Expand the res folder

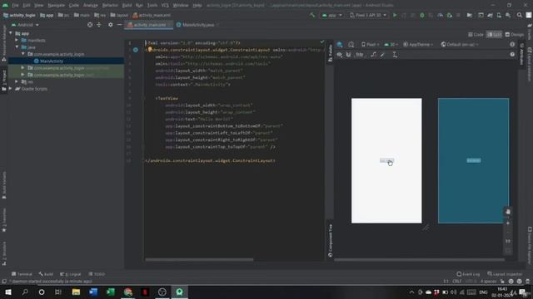[17, 81]
